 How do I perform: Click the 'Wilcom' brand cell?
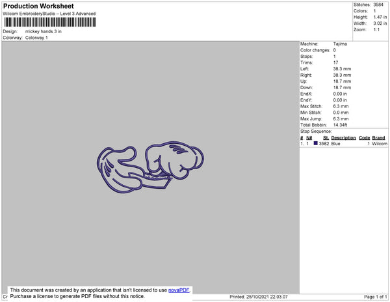click(380, 144)
